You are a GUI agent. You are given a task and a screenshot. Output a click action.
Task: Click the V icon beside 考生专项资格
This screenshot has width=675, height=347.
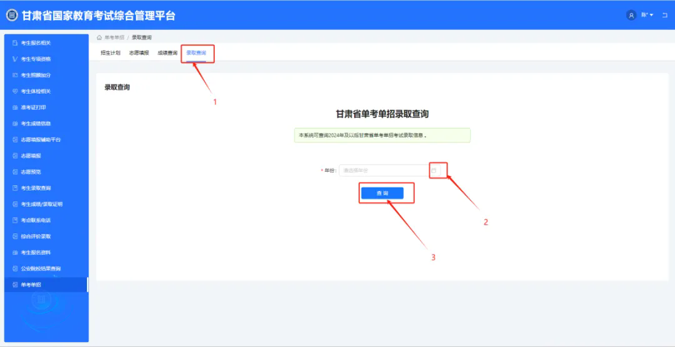pyautogui.click(x=15, y=59)
